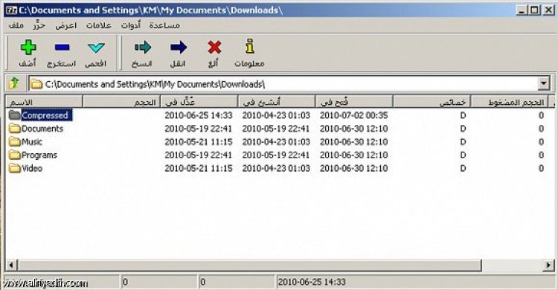Open the View (اعرض) menu

tap(65, 25)
